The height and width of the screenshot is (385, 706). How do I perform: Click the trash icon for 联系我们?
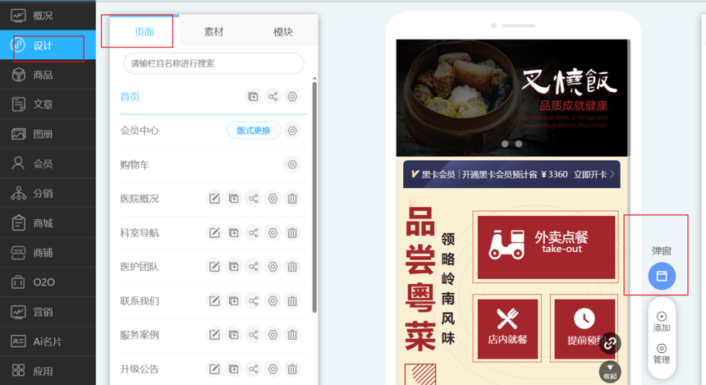292,300
